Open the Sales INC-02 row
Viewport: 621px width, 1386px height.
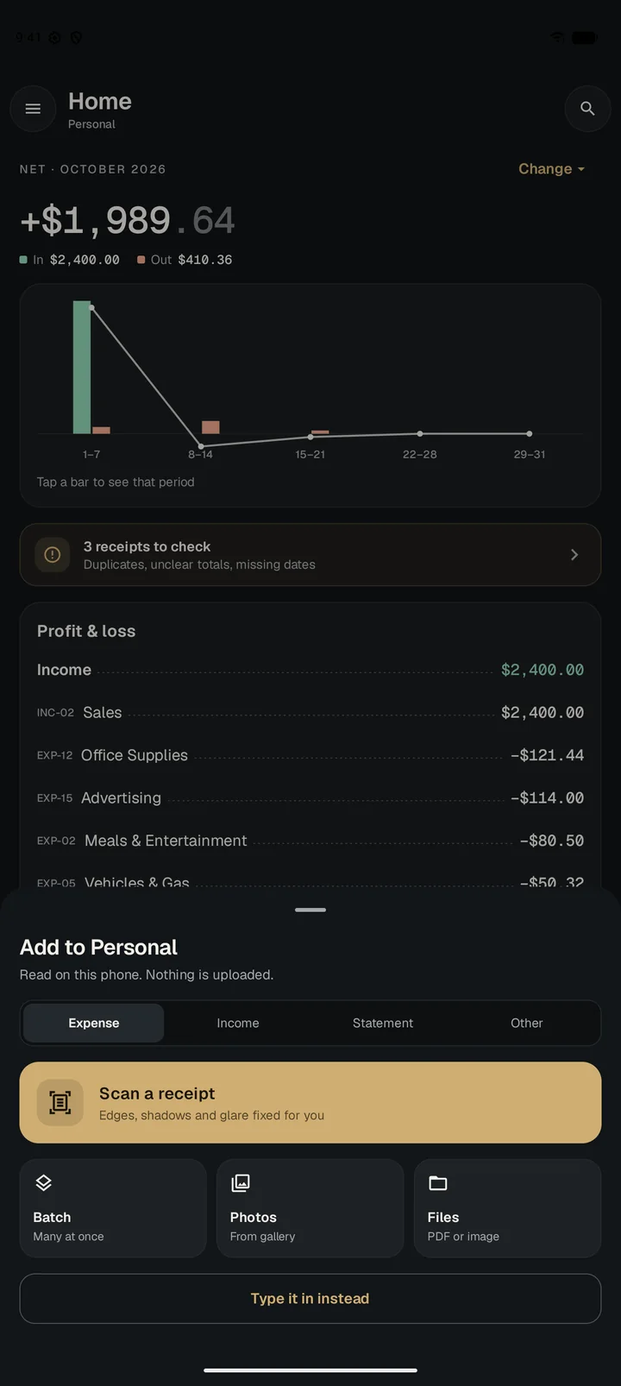click(x=310, y=713)
